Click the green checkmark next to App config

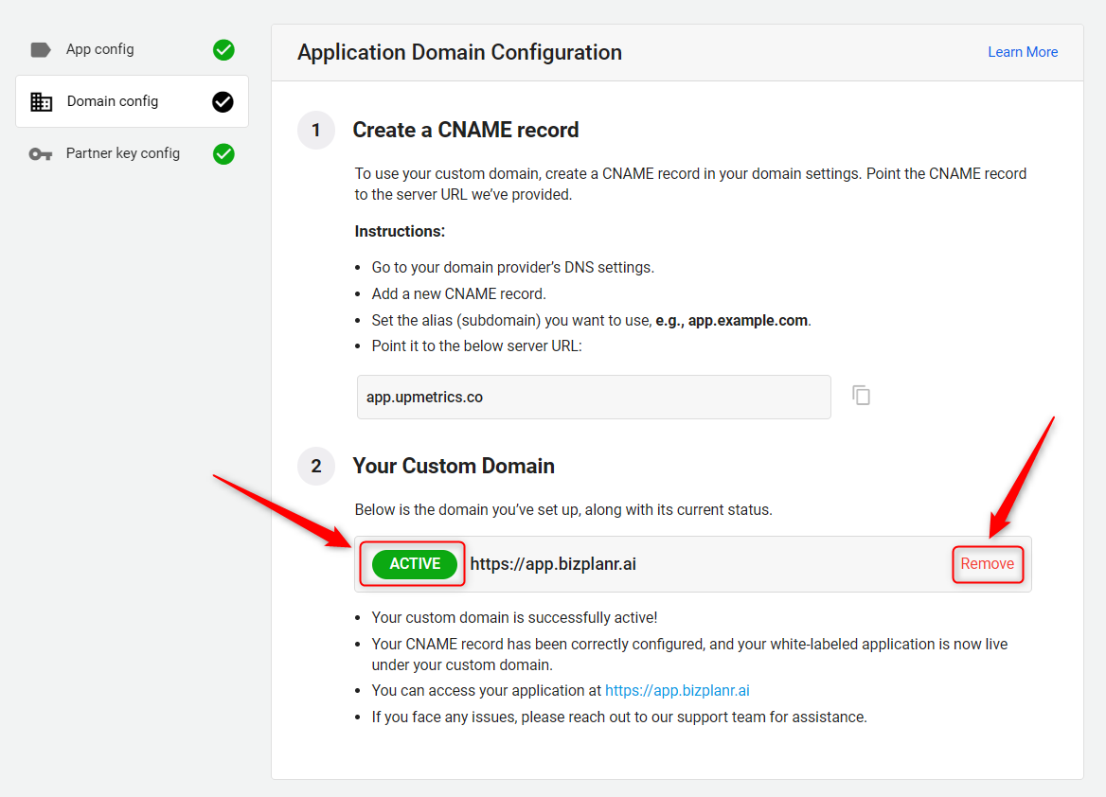[x=223, y=50]
